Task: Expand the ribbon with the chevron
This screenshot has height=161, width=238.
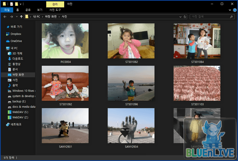Action: coord(229,10)
